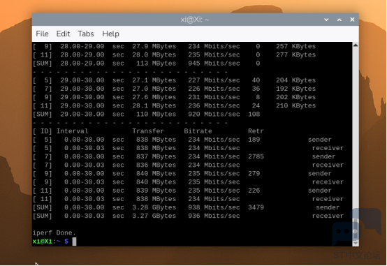This screenshot has height=266, width=387.
Task: Click the '192 KBytes' window value
Action: 296,89
